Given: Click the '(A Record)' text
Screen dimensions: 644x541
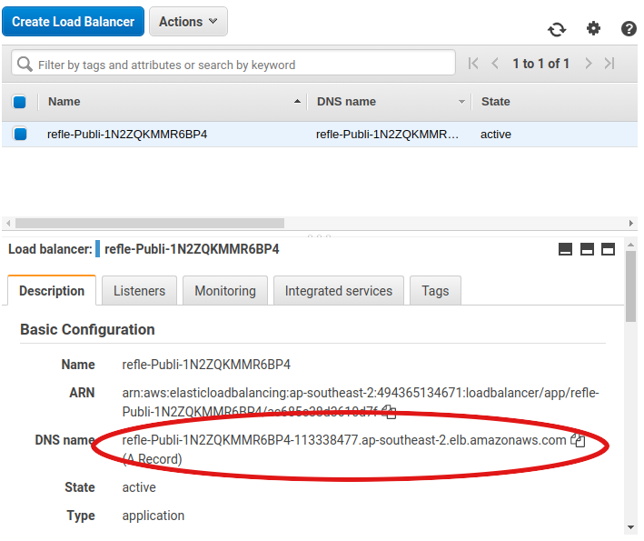Looking at the screenshot, I should point(152,459).
